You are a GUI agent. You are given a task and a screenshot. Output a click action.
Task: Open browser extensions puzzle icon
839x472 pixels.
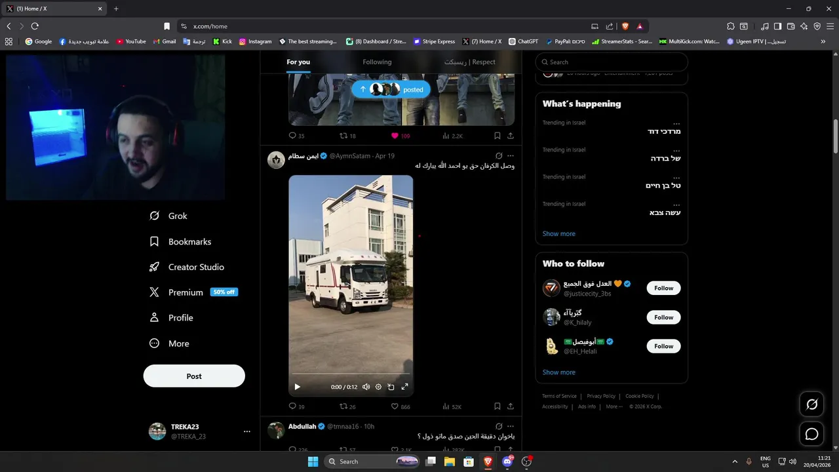[x=731, y=26]
